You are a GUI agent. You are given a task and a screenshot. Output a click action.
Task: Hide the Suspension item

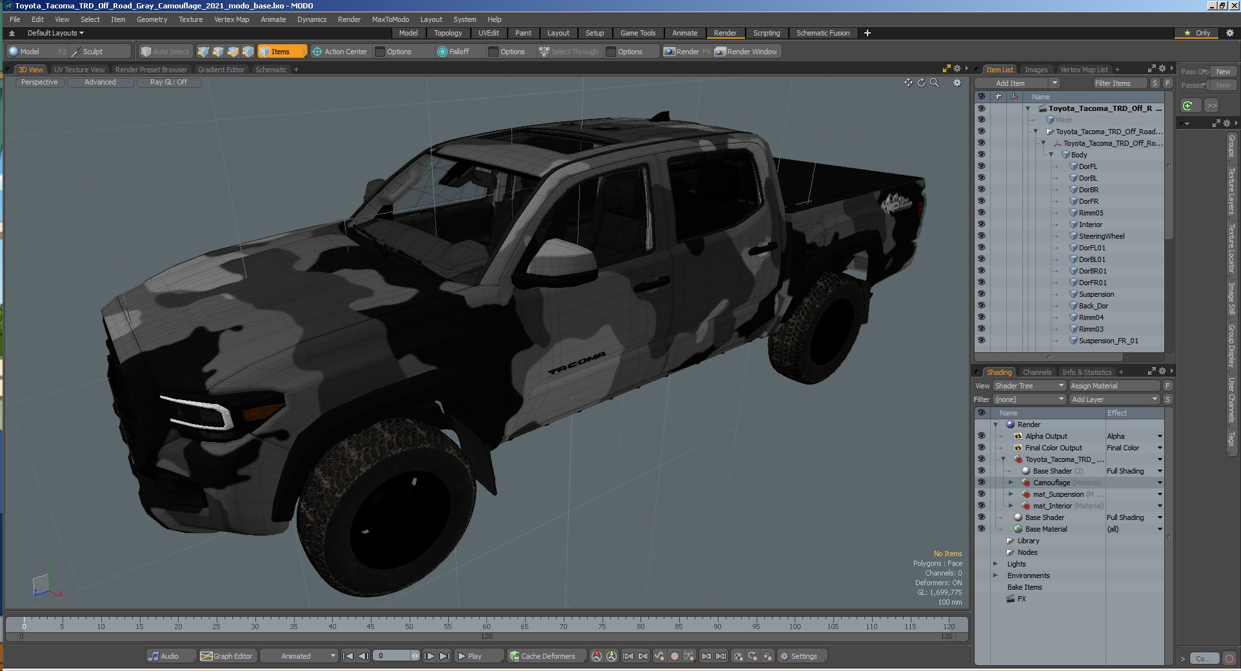pos(981,294)
